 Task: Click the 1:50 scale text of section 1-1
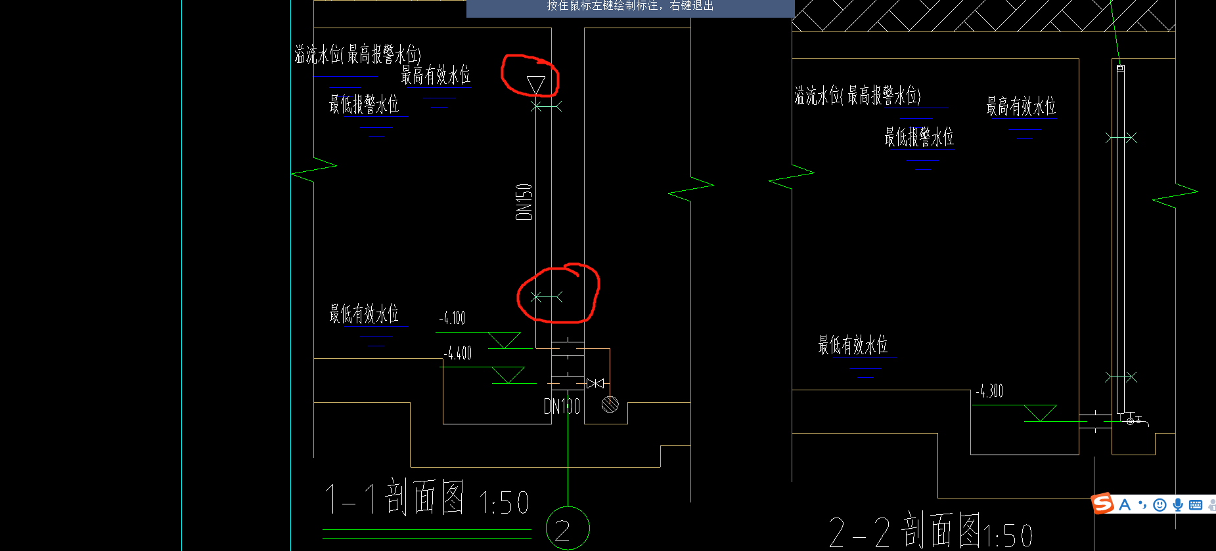tap(504, 503)
